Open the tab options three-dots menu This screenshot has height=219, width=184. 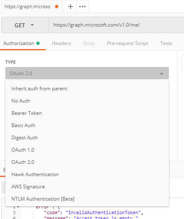tap(82, 7)
